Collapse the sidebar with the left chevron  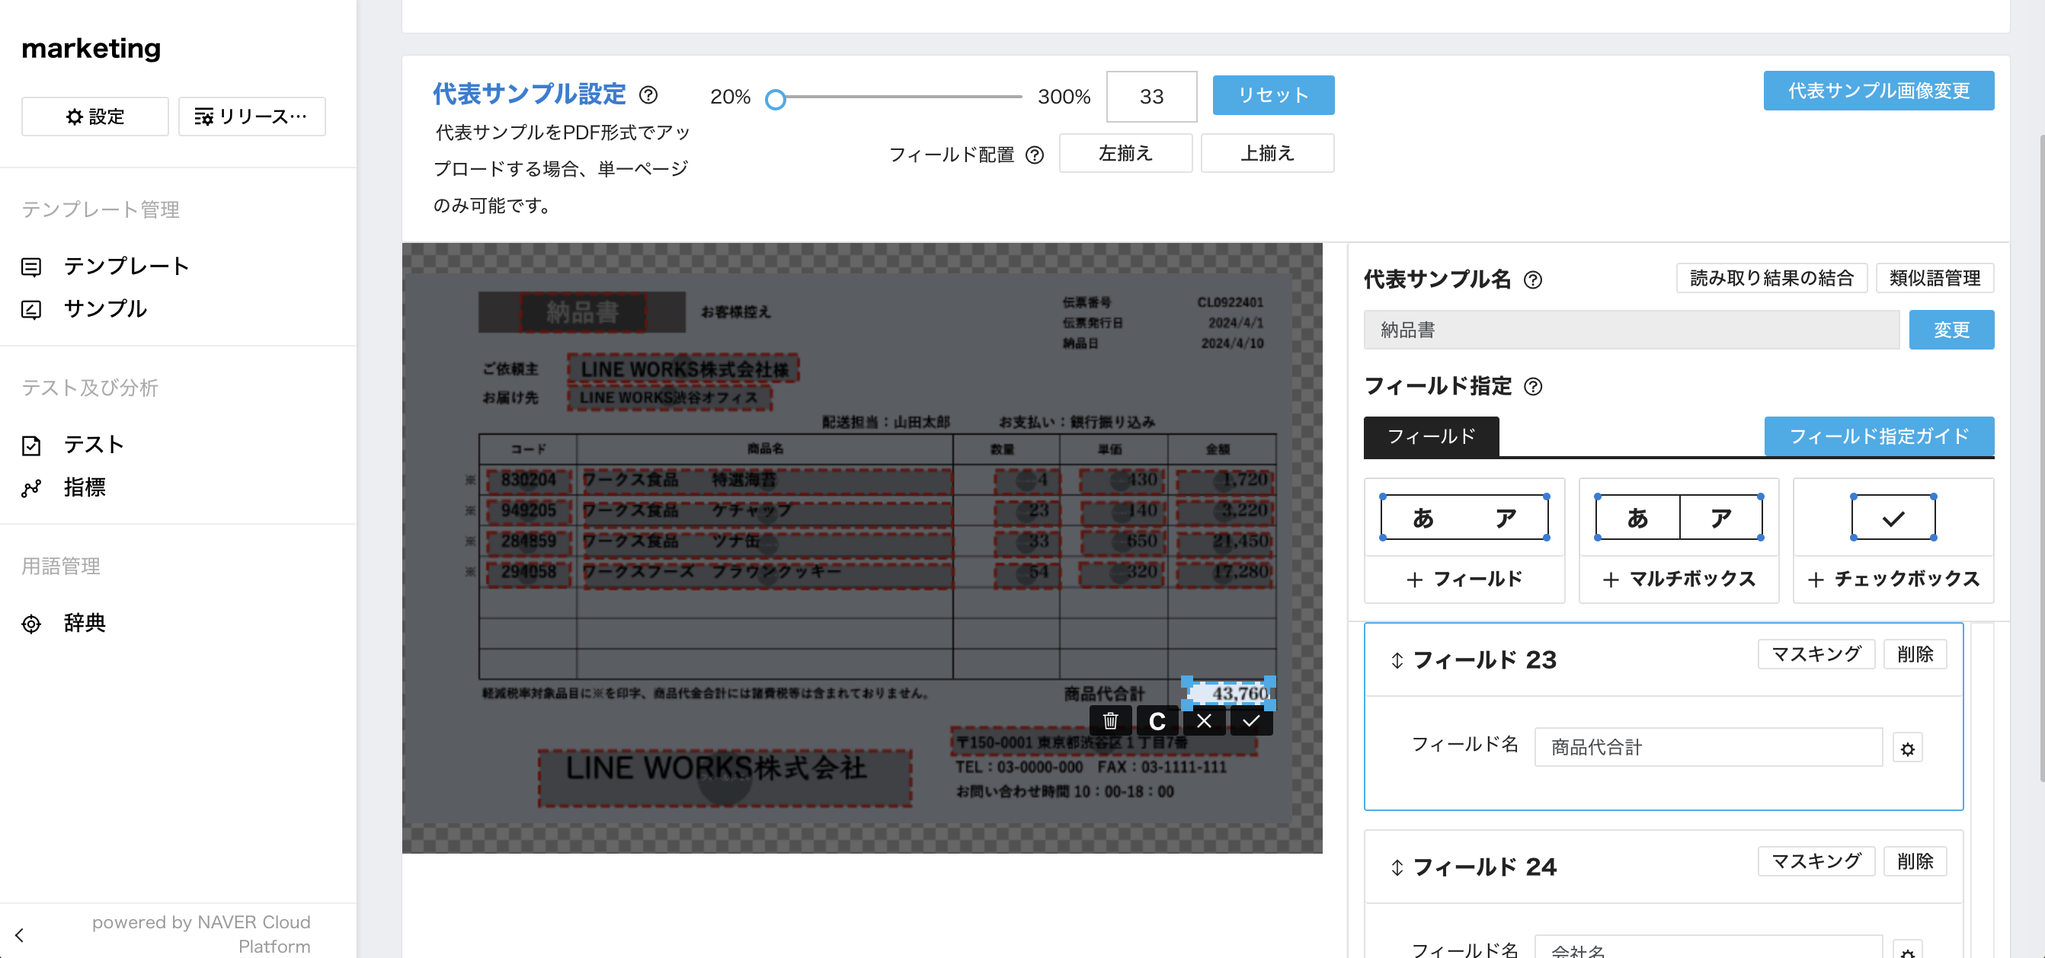pos(20,934)
